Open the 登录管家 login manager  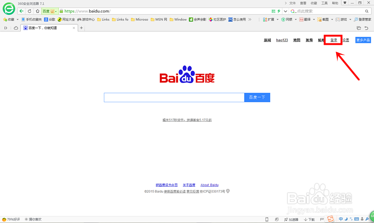[x=363, y=20]
